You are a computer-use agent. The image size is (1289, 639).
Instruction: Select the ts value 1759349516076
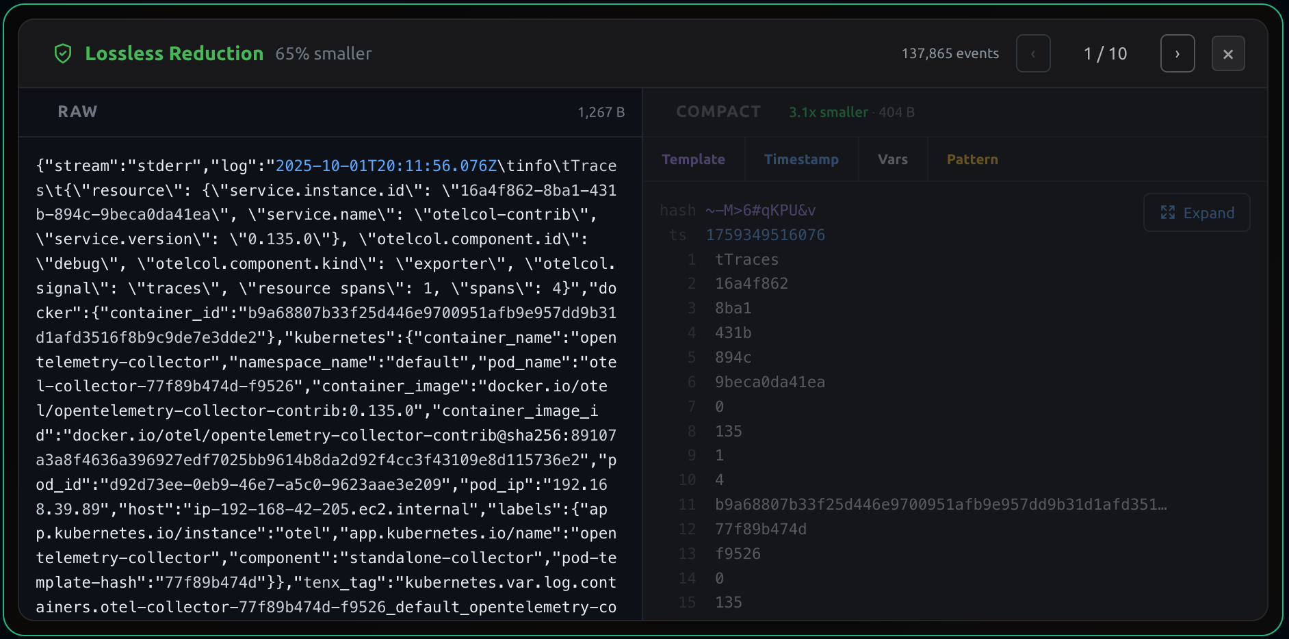pyautogui.click(x=765, y=235)
